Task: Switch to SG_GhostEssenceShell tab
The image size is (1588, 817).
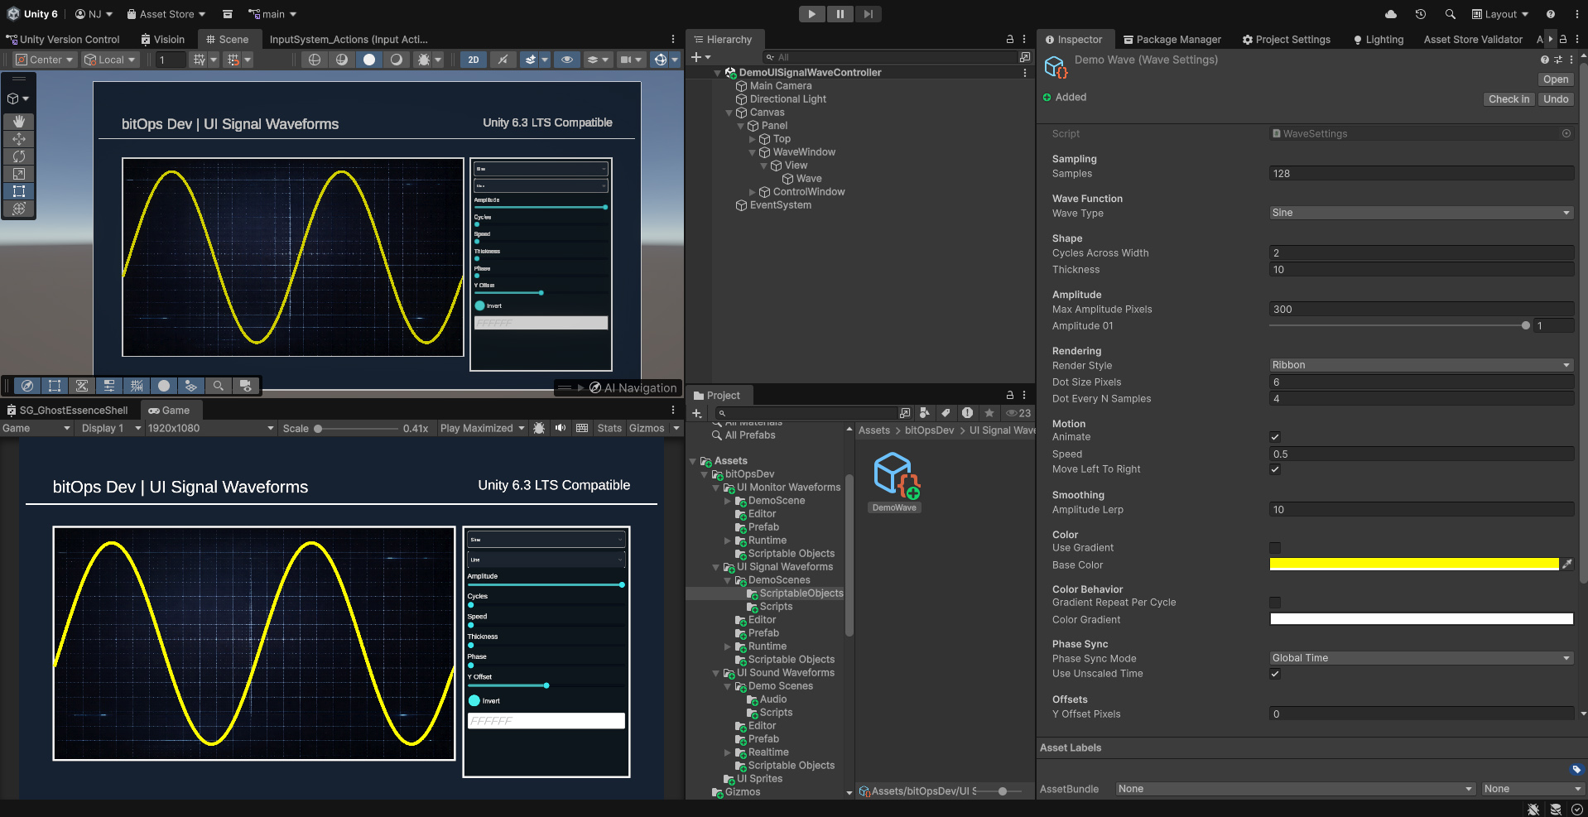Action: (68, 410)
